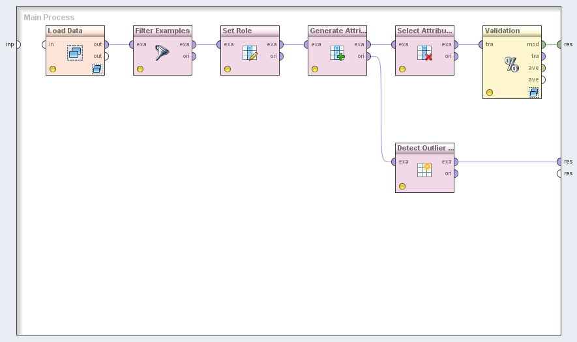The image size is (577, 342).
Task: Click the Validation percent icon
Action: point(512,64)
